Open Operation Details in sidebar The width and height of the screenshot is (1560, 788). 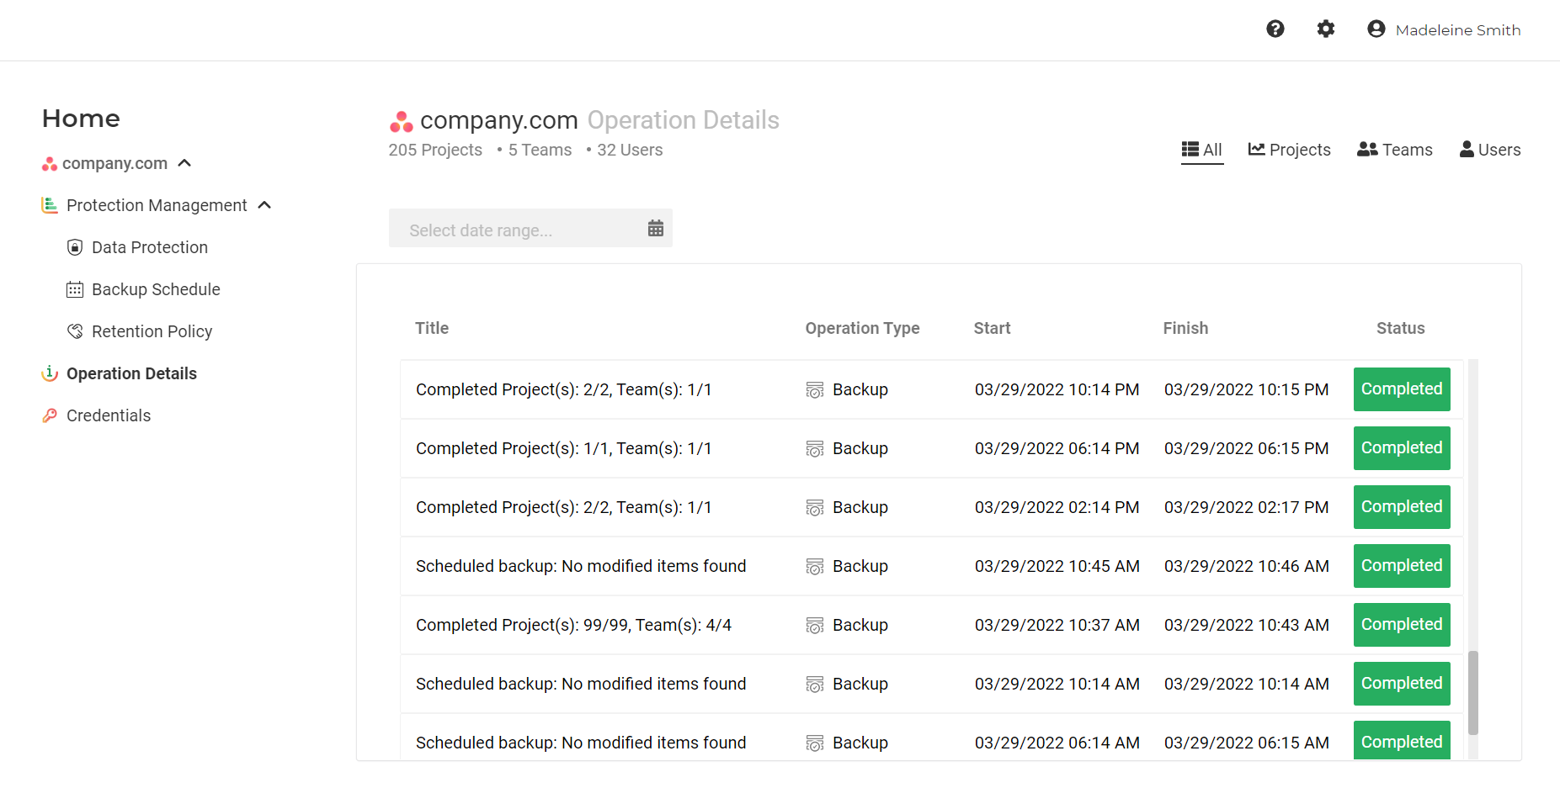pos(131,373)
